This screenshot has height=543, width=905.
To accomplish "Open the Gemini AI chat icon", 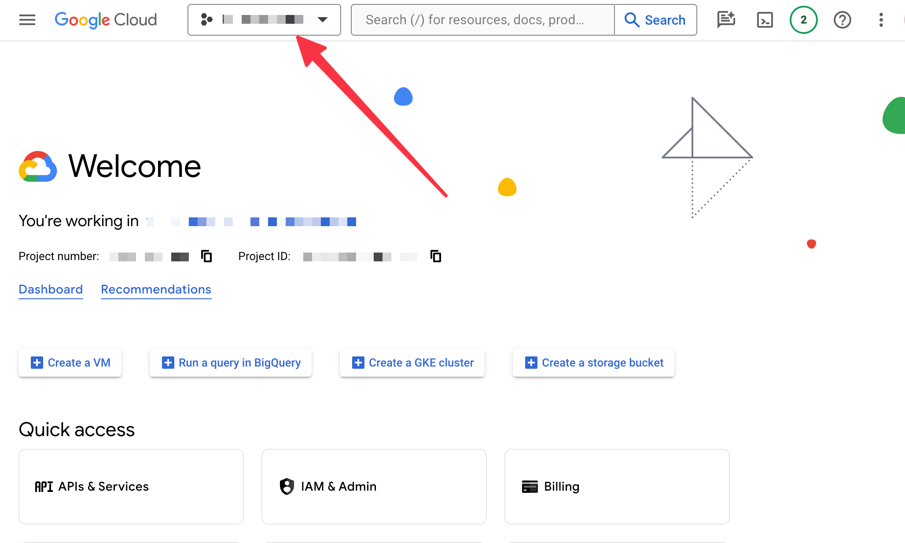I will pyautogui.click(x=726, y=20).
